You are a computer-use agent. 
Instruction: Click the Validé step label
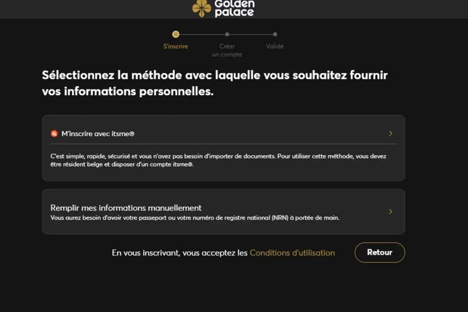point(275,46)
